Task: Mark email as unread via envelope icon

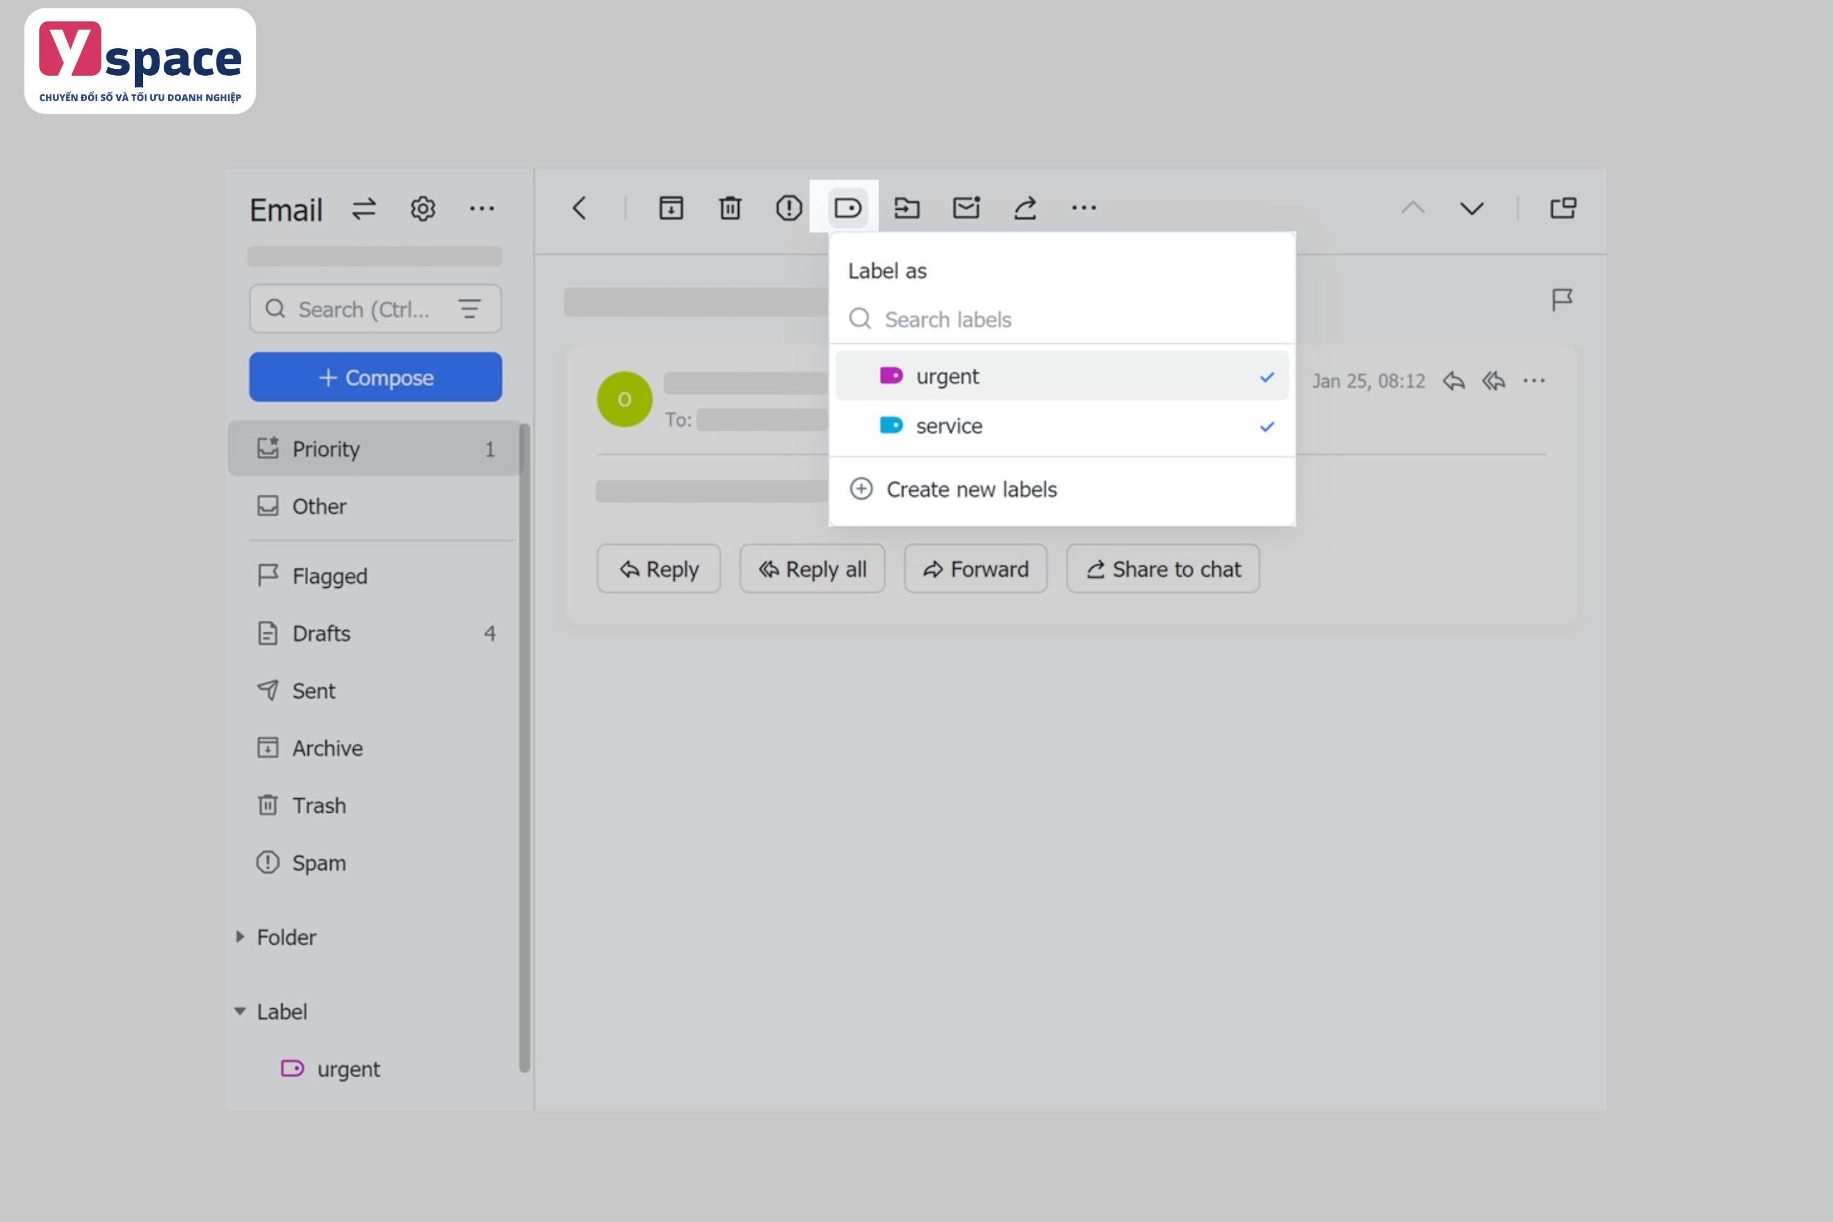Action: coord(967,208)
